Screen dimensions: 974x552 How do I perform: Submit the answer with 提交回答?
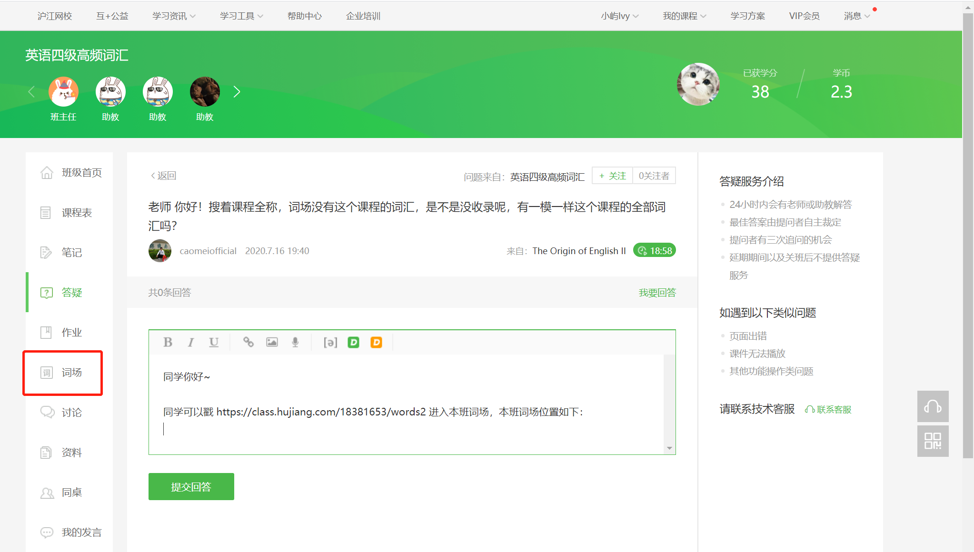click(x=191, y=486)
